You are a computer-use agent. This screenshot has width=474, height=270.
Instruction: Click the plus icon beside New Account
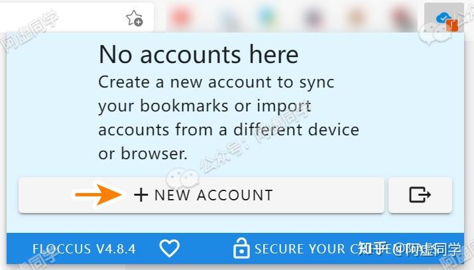click(x=141, y=195)
